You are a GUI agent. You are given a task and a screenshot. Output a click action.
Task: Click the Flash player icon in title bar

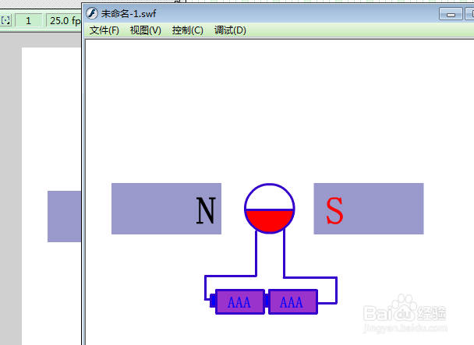(92, 13)
